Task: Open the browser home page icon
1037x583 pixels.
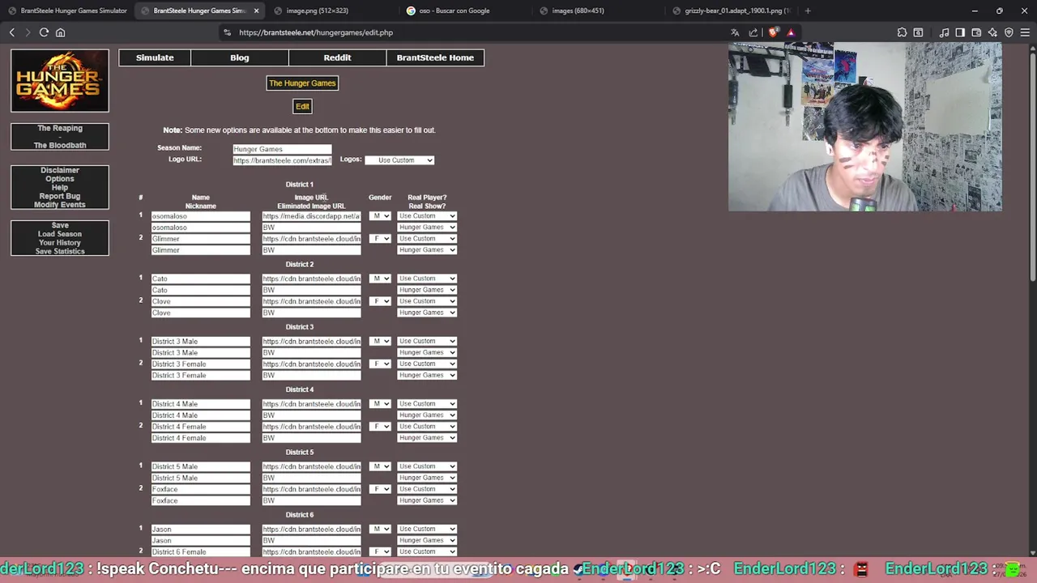Action: [x=60, y=32]
